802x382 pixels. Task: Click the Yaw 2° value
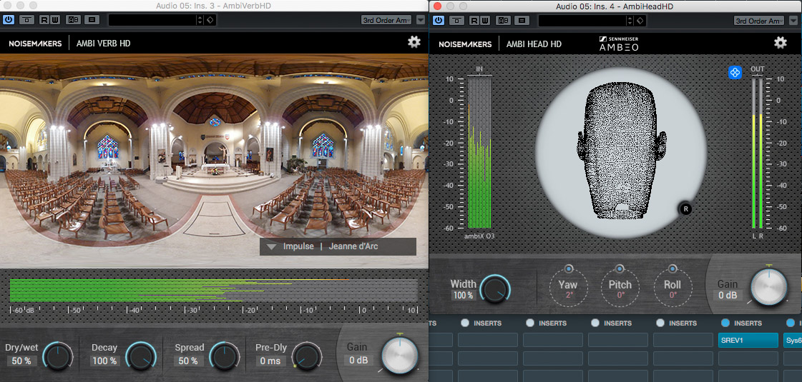click(569, 295)
